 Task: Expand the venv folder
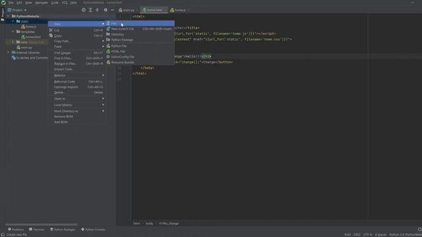point(13,42)
